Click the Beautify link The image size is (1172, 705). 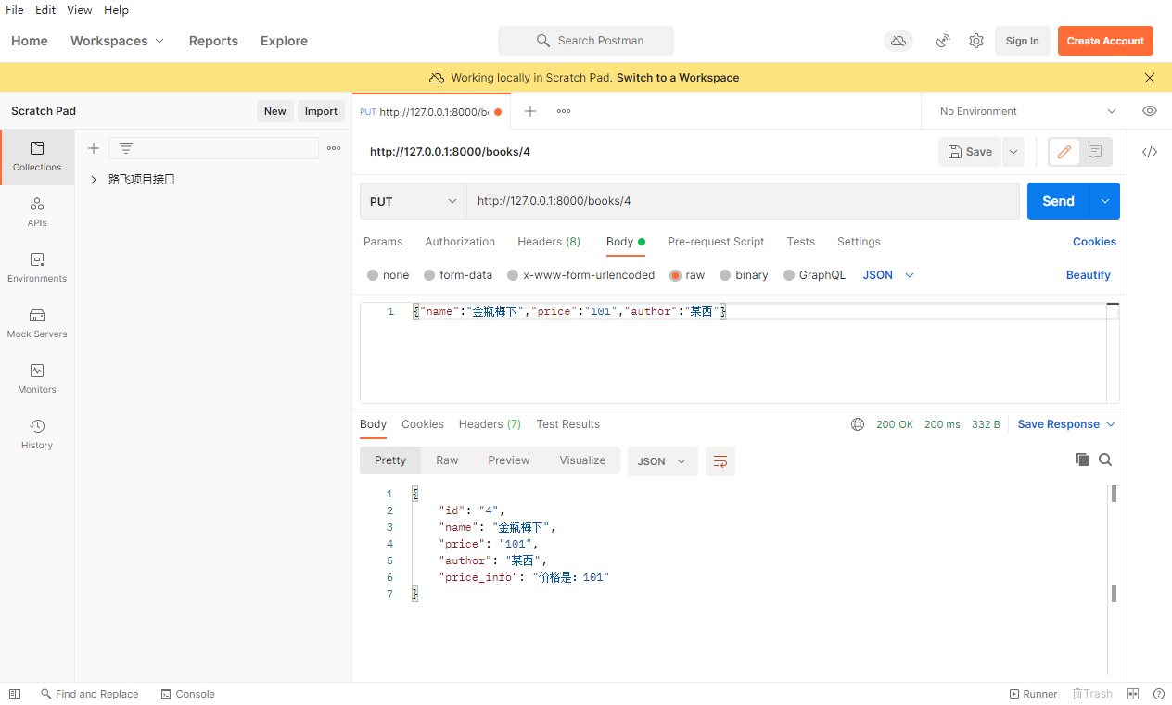point(1088,275)
